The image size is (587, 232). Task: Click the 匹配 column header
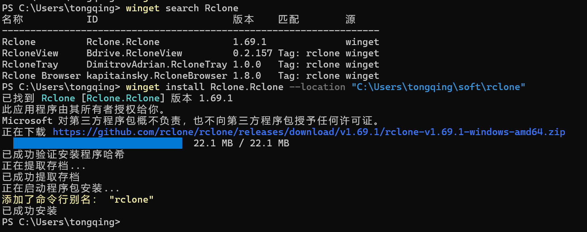point(289,19)
